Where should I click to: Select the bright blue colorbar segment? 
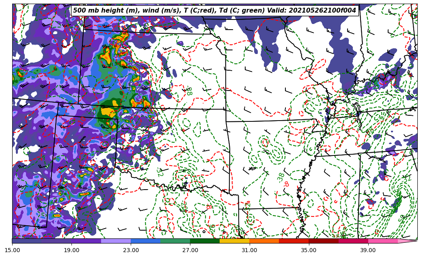145,241
